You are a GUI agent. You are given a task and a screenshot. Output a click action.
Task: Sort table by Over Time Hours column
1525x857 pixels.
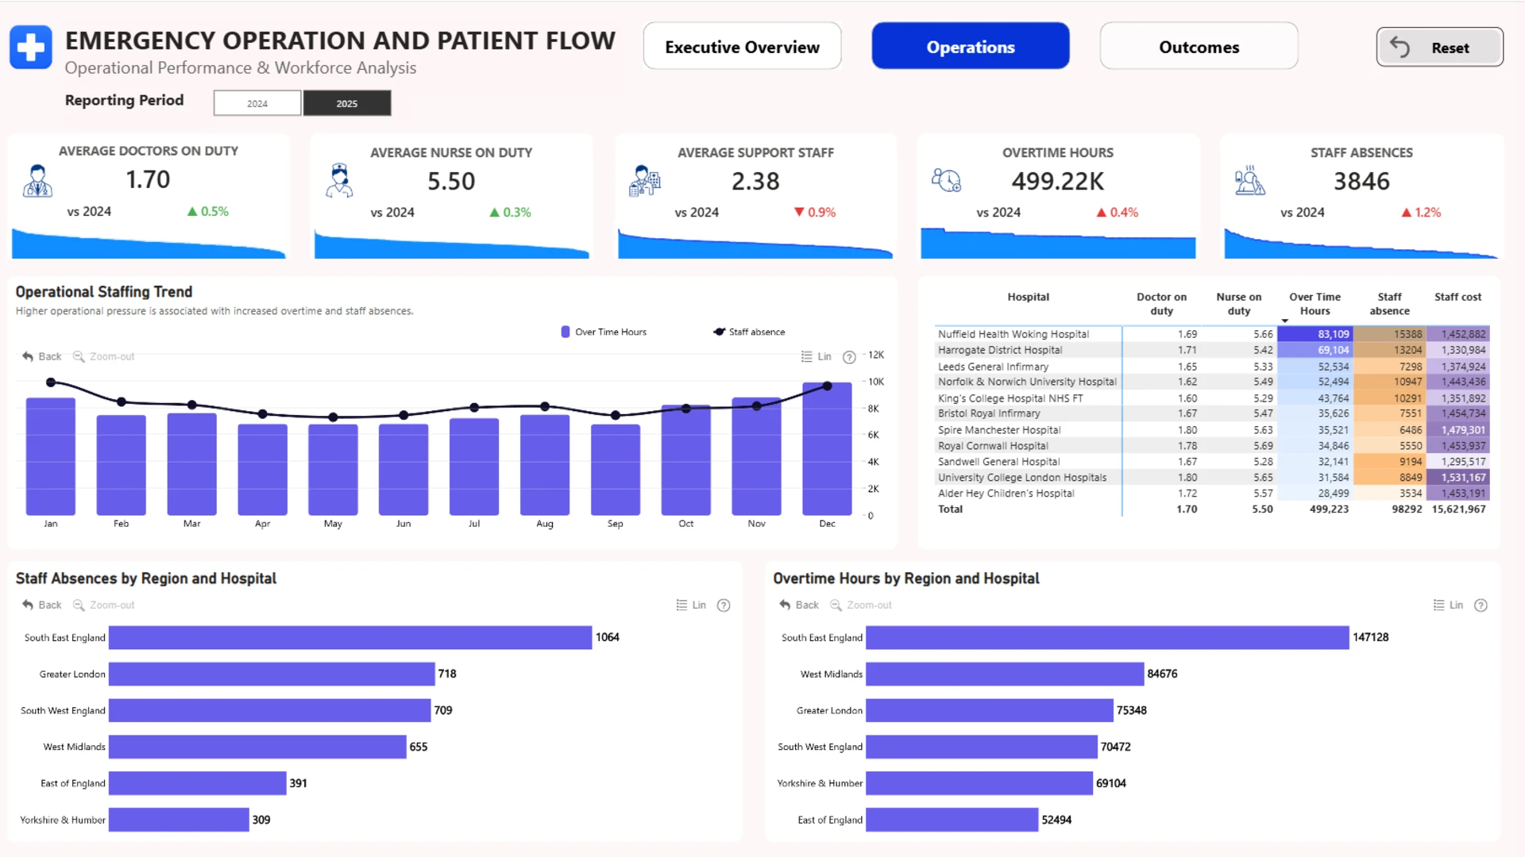(x=1315, y=304)
